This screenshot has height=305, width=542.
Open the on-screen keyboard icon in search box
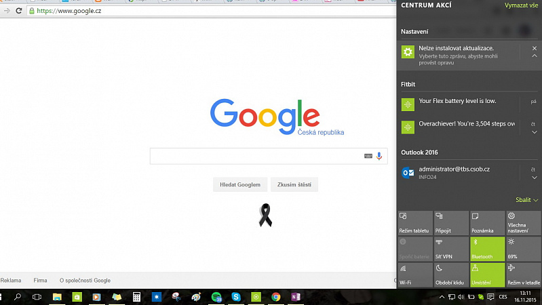tap(368, 156)
